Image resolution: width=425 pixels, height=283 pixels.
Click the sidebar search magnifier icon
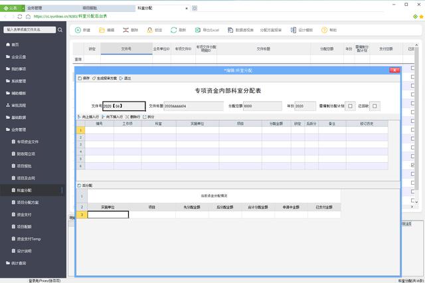[60, 30]
